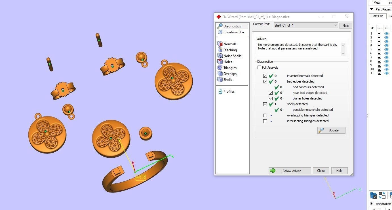Click the advice message text
This screenshot has height=210, width=392.
pos(297,47)
